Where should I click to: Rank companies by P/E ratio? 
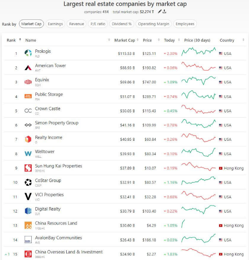(98, 24)
